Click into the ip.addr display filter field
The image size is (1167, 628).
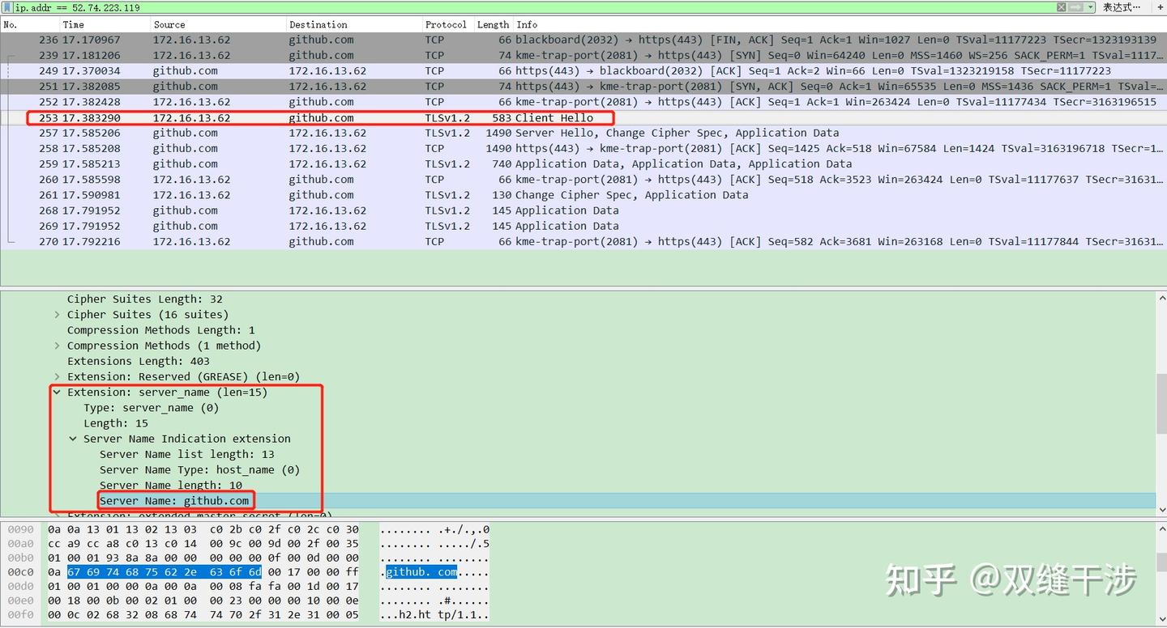[527, 7]
